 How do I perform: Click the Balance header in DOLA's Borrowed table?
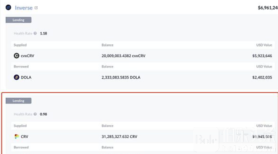tap(107, 67)
